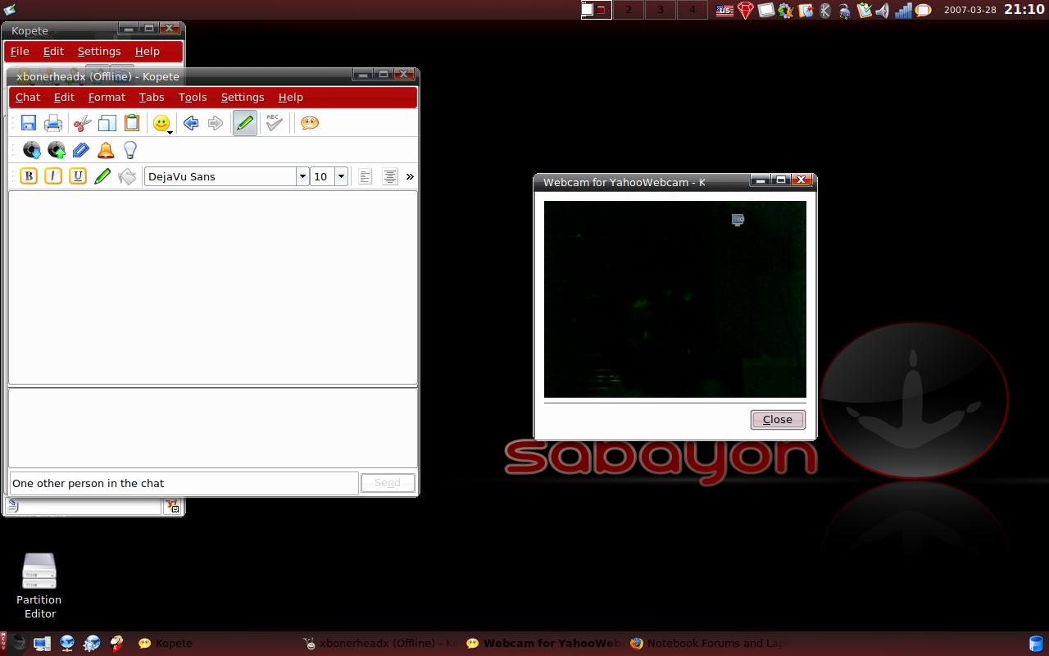Open the Tools menu
Image resolution: width=1049 pixels, height=656 pixels.
(x=193, y=97)
